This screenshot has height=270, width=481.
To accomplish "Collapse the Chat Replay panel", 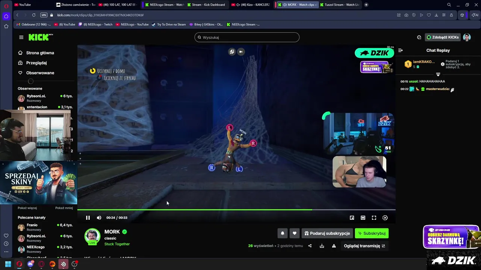I will pos(401,50).
